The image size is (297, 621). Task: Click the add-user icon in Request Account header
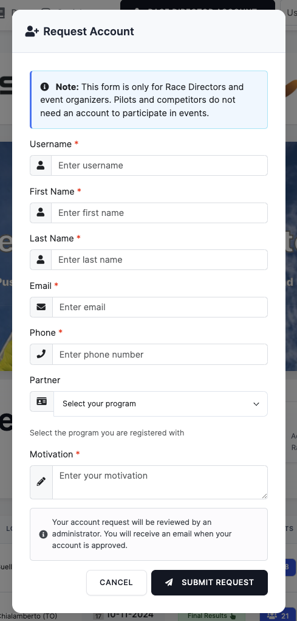pos(32,31)
